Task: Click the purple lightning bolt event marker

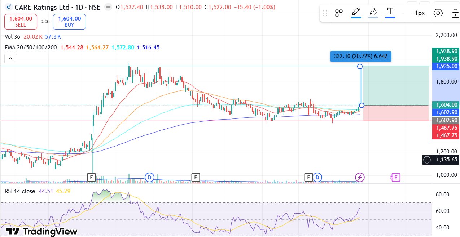Action: pyautogui.click(x=360, y=177)
